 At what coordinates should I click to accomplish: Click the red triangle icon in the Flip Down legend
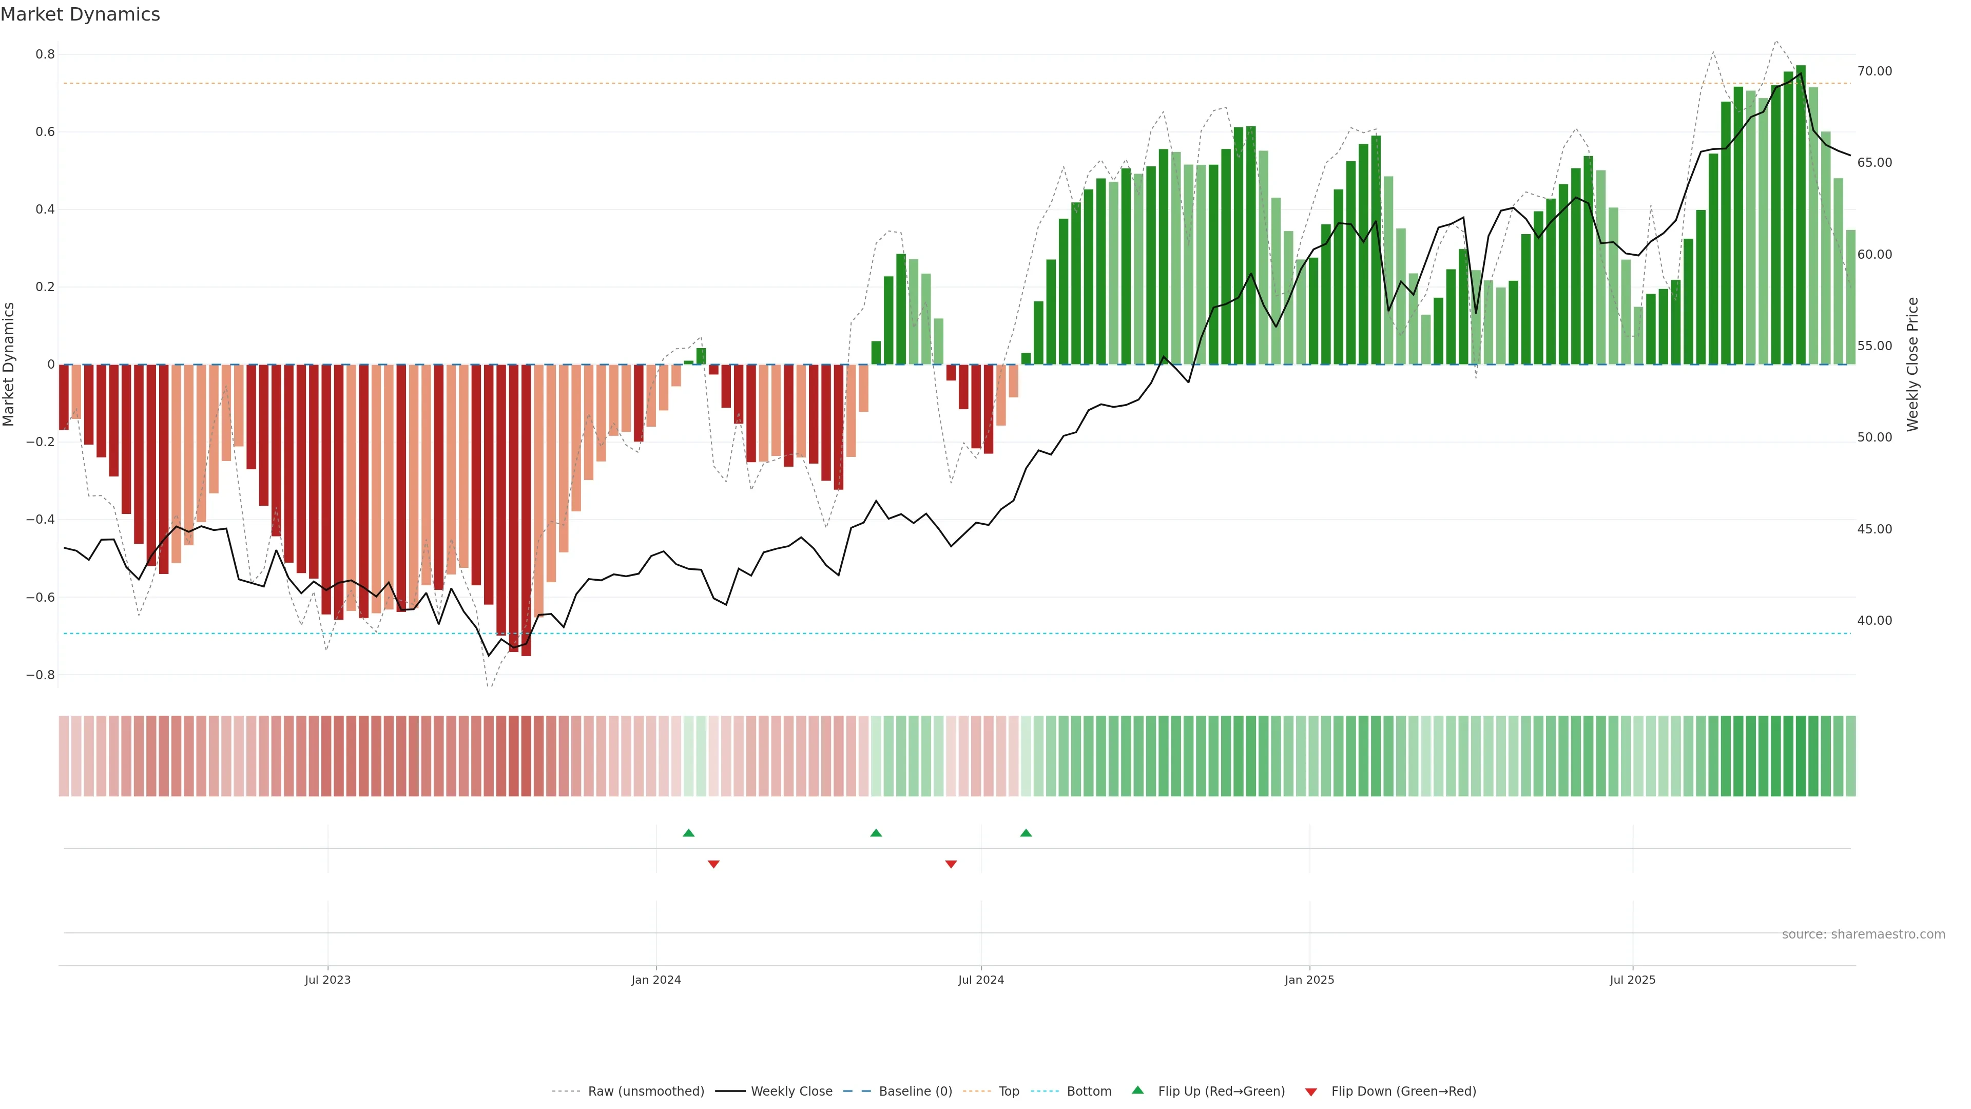1311,1092
